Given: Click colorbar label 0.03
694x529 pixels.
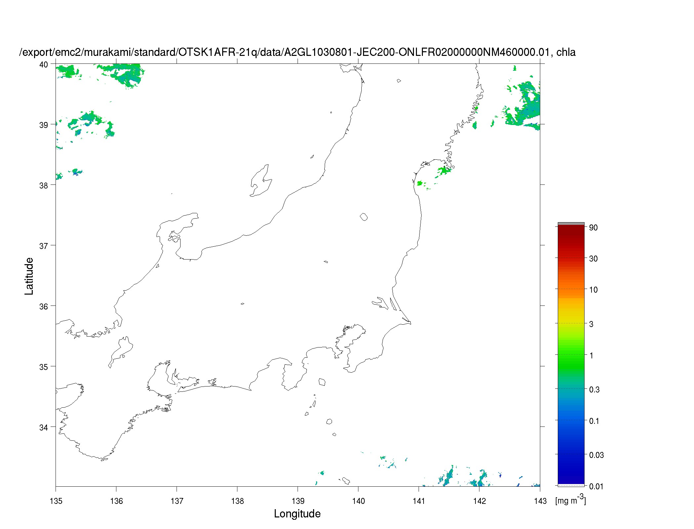Looking at the screenshot, I should pos(596,455).
